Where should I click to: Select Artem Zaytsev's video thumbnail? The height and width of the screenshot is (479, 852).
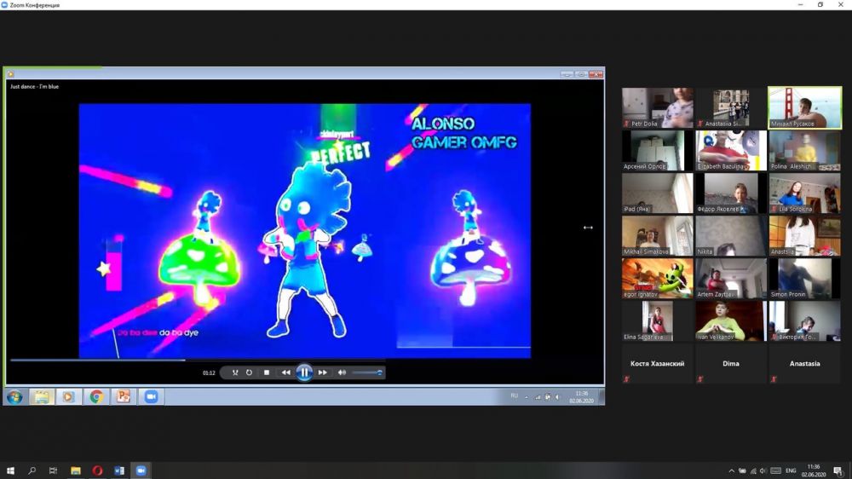731,279
